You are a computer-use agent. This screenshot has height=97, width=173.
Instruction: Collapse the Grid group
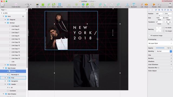pos(4,16)
